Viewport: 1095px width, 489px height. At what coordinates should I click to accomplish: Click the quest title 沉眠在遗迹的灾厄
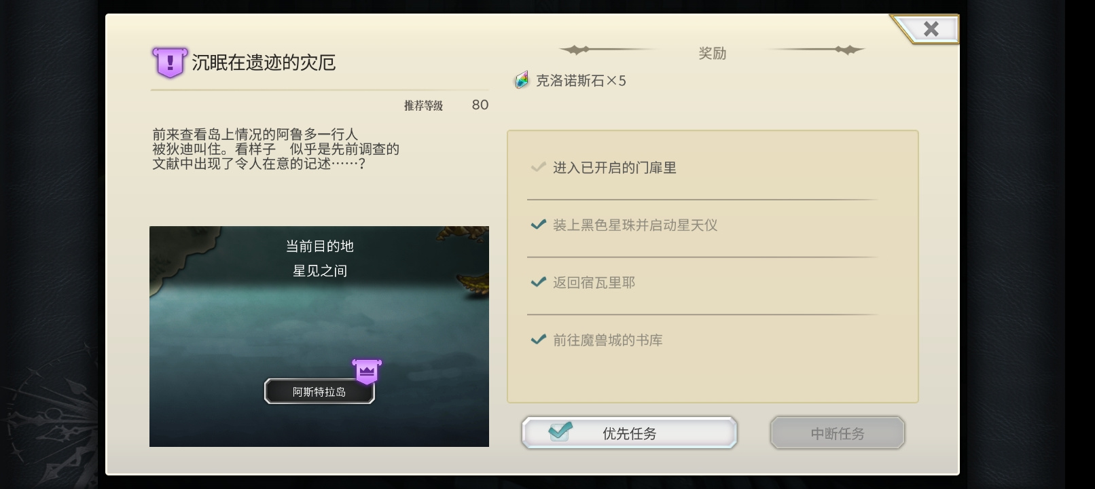[264, 62]
